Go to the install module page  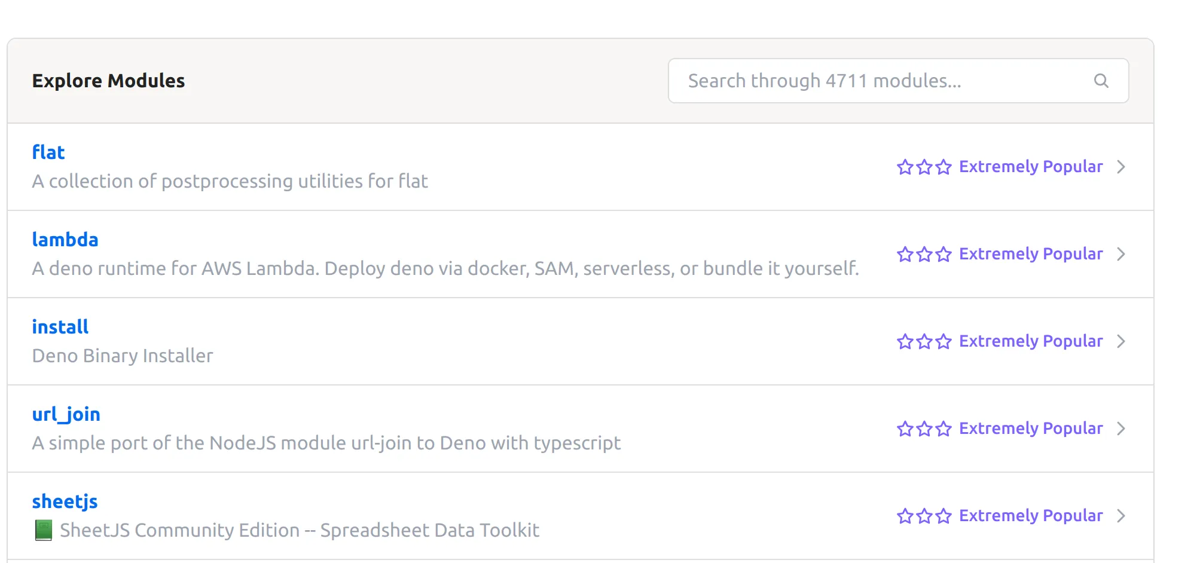pyautogui.click(x=60, y=327)
